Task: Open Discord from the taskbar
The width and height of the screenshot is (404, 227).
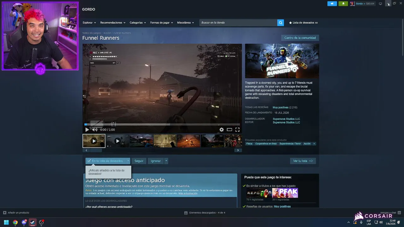Action: tap(24, 222)
